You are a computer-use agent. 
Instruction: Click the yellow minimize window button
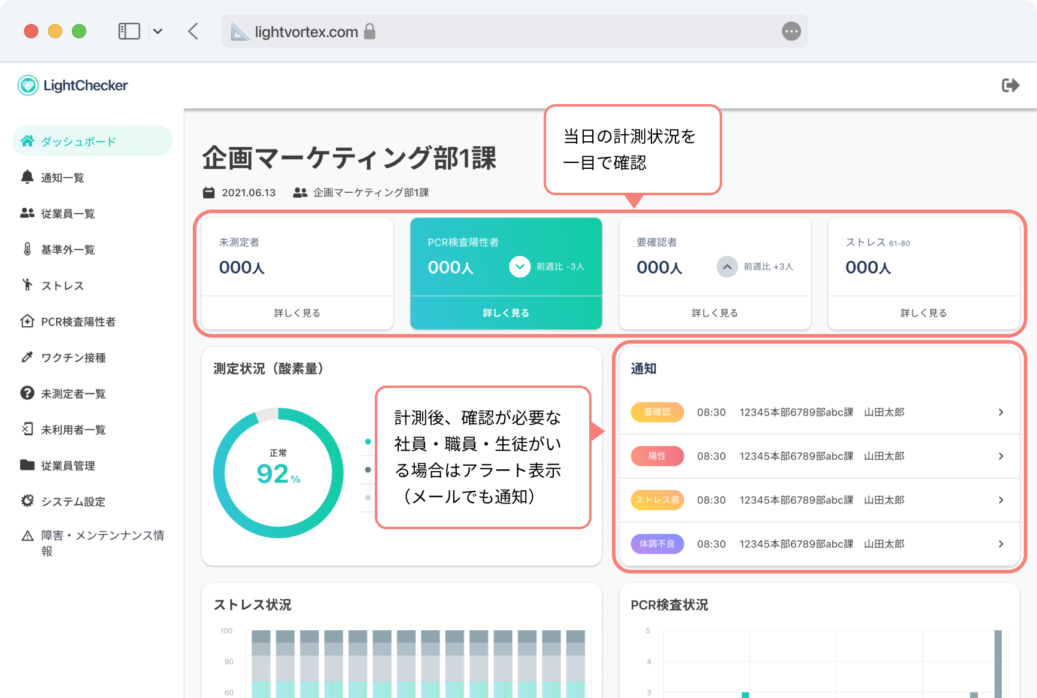point(55,31)
